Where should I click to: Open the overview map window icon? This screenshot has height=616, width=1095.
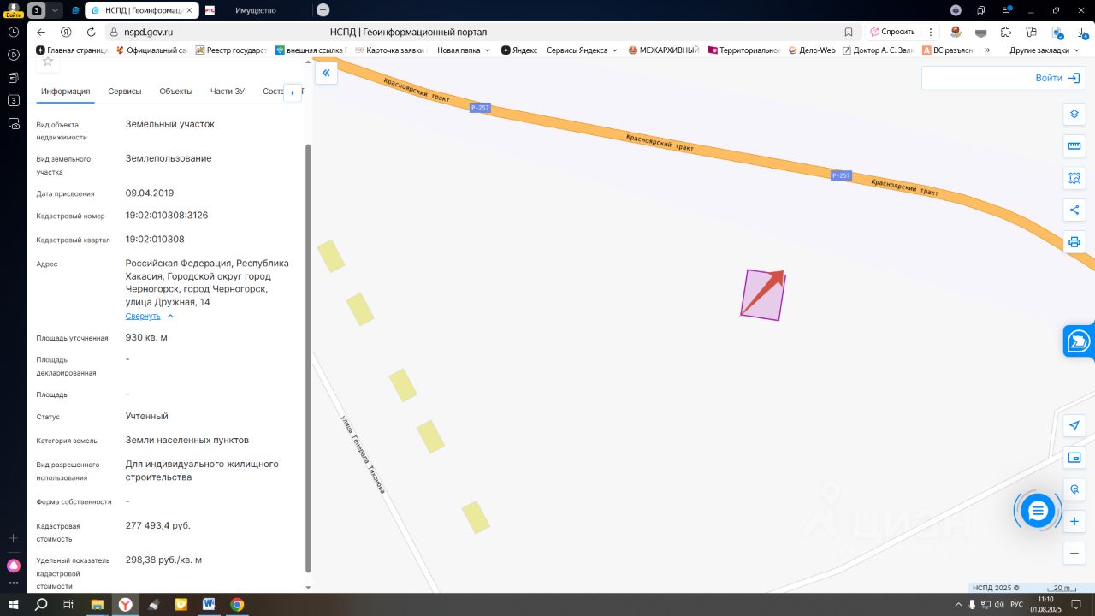tap(1074, 458)
